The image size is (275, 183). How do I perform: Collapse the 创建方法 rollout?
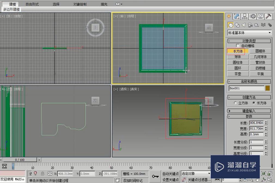tap(249, 97)
